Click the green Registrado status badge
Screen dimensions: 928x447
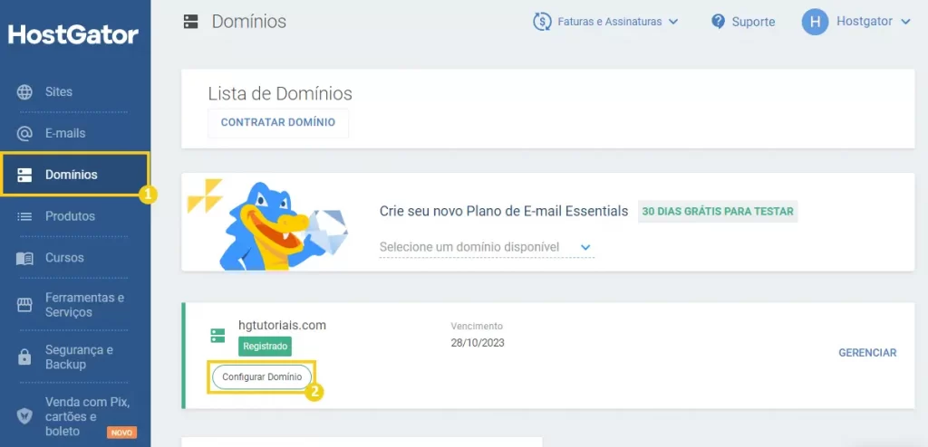266,347
